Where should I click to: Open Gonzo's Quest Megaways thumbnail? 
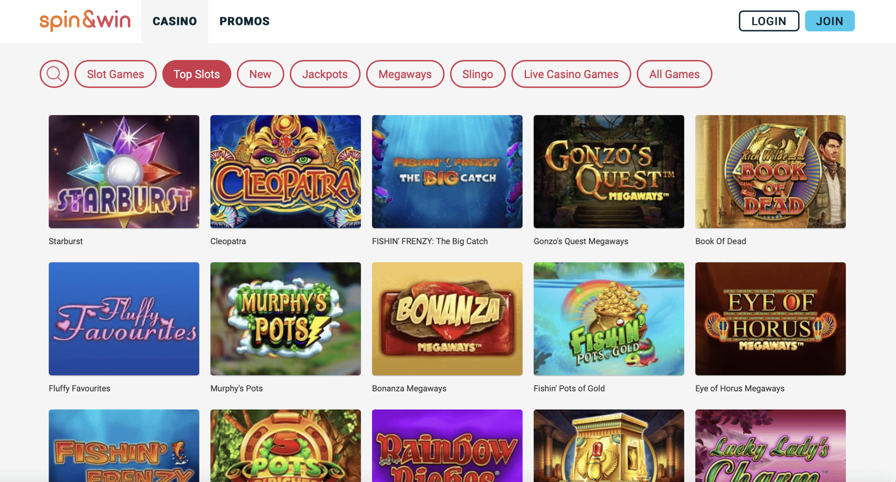pyautogui.click(x=609, y=172)
